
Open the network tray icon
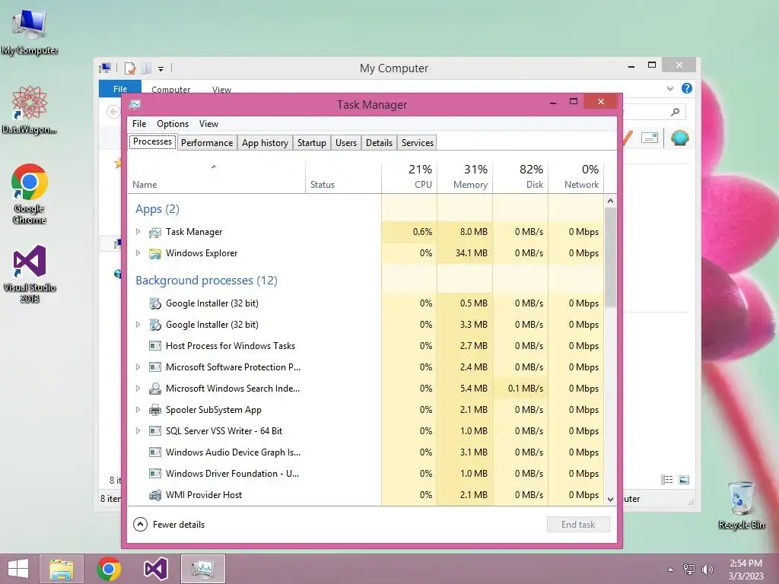click(x=688, y=570)
